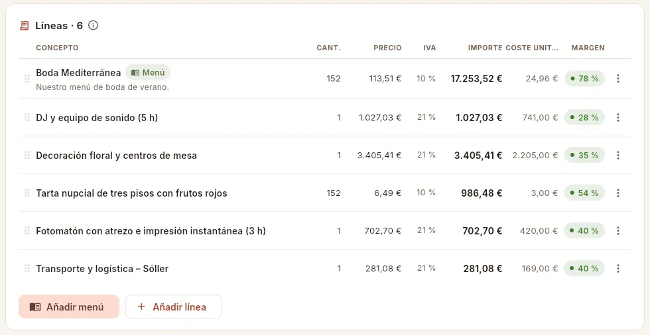Click quantity 152 in Boda Mediterránea row
650x335 pixels.
coord(333,79)
